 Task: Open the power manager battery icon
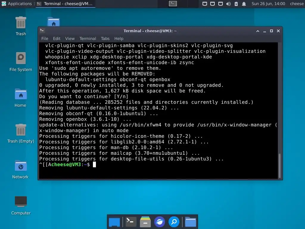click(236, 4)
